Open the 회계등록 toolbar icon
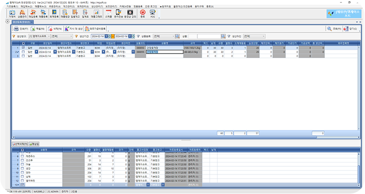The width and height of the screenshot is (365, 194). pyautogui.click(x=54, y=14)
